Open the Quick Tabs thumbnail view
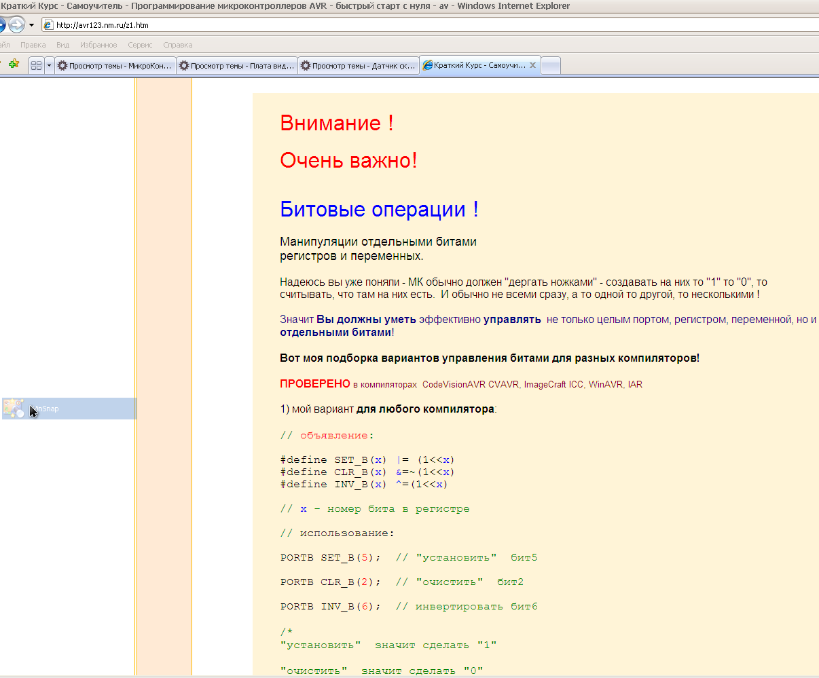819x678 pixels. (x=37, y=66)
